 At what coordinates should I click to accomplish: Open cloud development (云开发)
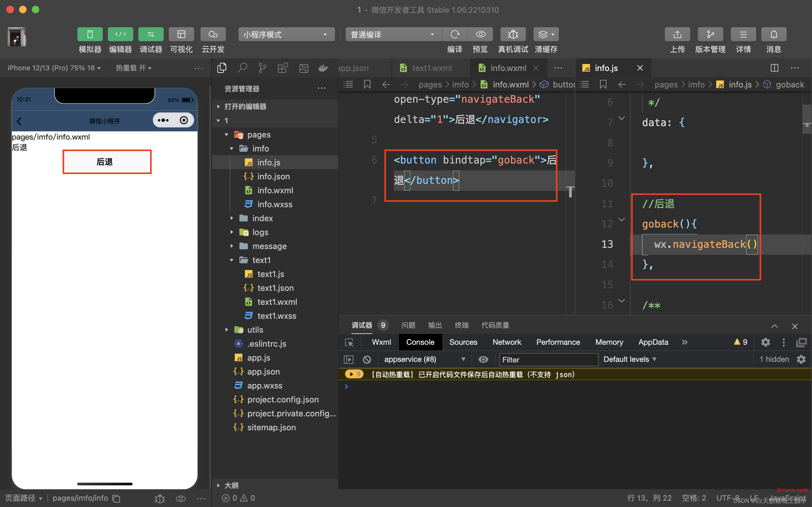(x=213, y=34)
